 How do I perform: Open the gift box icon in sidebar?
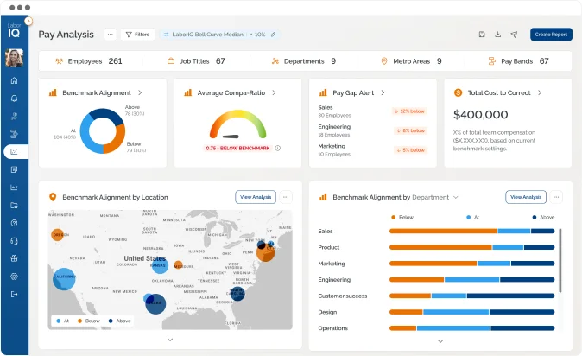[x=14, y=258]
